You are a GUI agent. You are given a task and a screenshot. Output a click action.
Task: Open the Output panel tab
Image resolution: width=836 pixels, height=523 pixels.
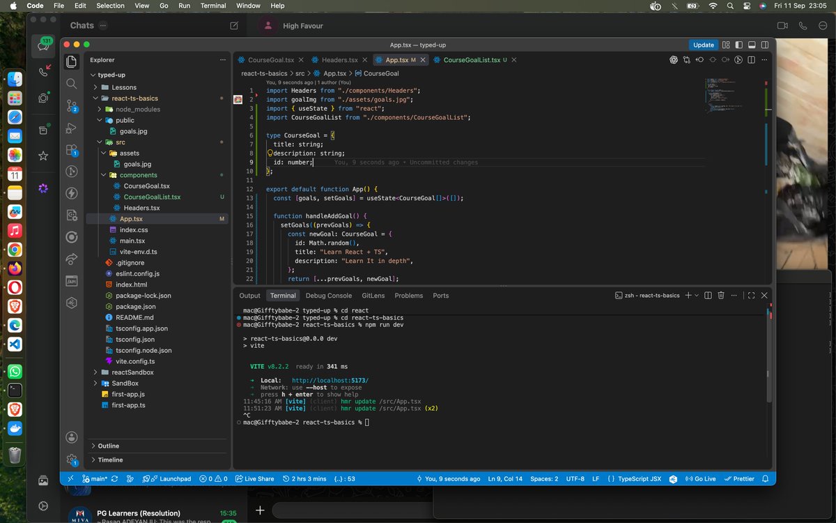click(x=249, y=296)
